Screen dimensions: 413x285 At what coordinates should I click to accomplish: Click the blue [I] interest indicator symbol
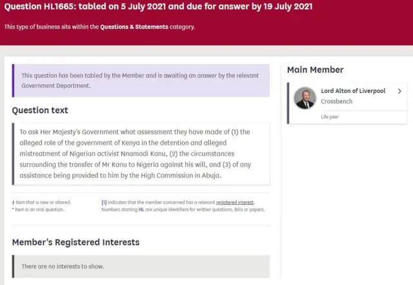pyautogui.click(x=104, y=202)
